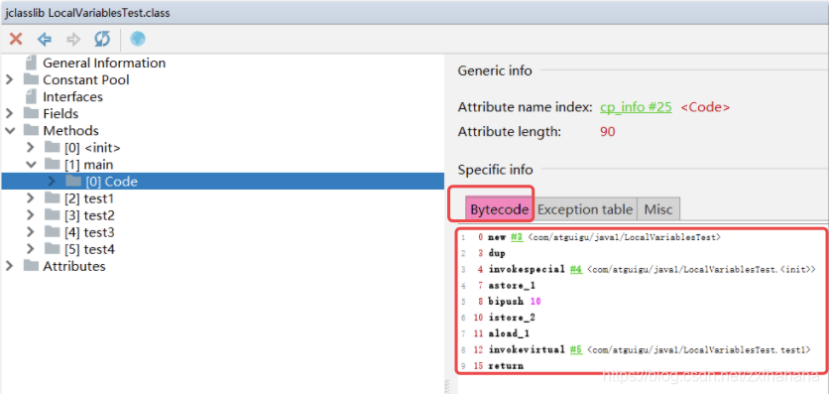Select the [5] test4 tree row
The image size is (829, 394).
[89, 249]
